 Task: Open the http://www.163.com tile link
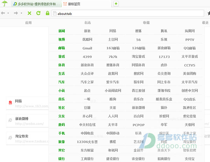coord(31,106)
